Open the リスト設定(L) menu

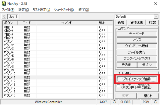pos(41,10)
